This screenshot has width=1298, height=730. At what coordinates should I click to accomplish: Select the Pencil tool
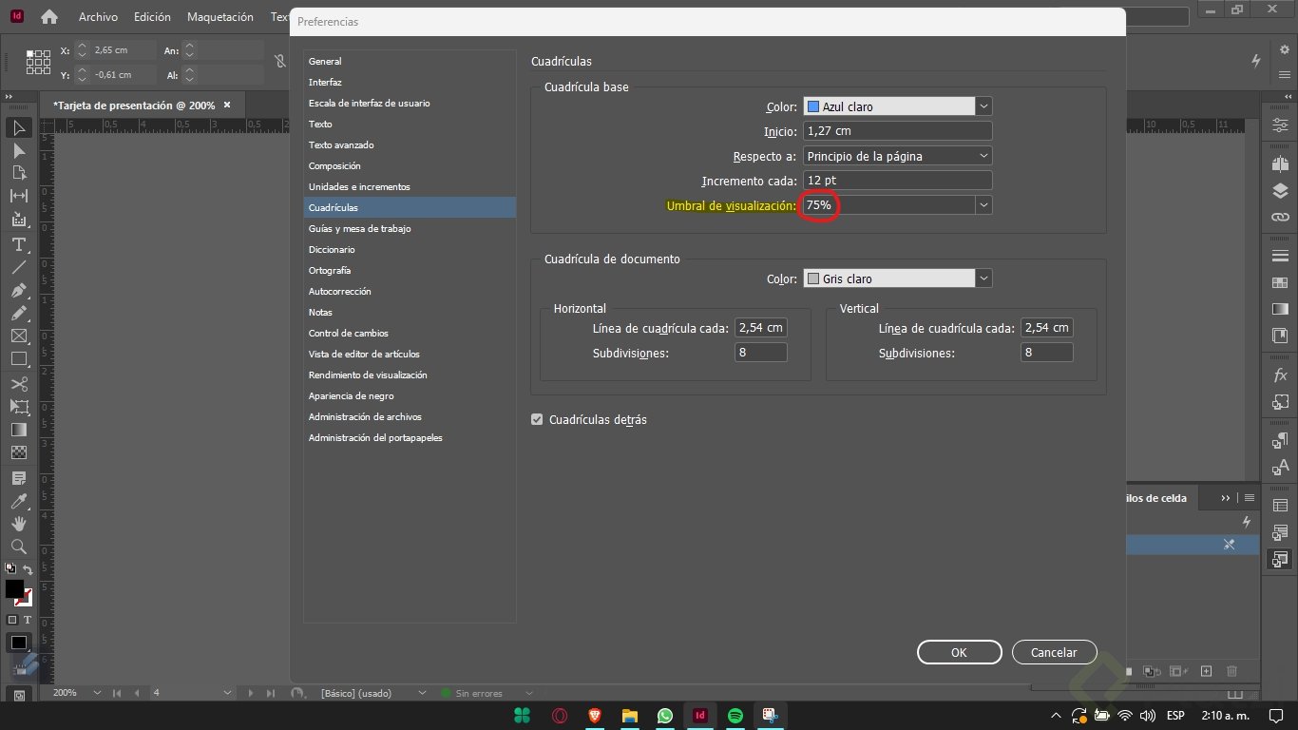click(19, 313)
